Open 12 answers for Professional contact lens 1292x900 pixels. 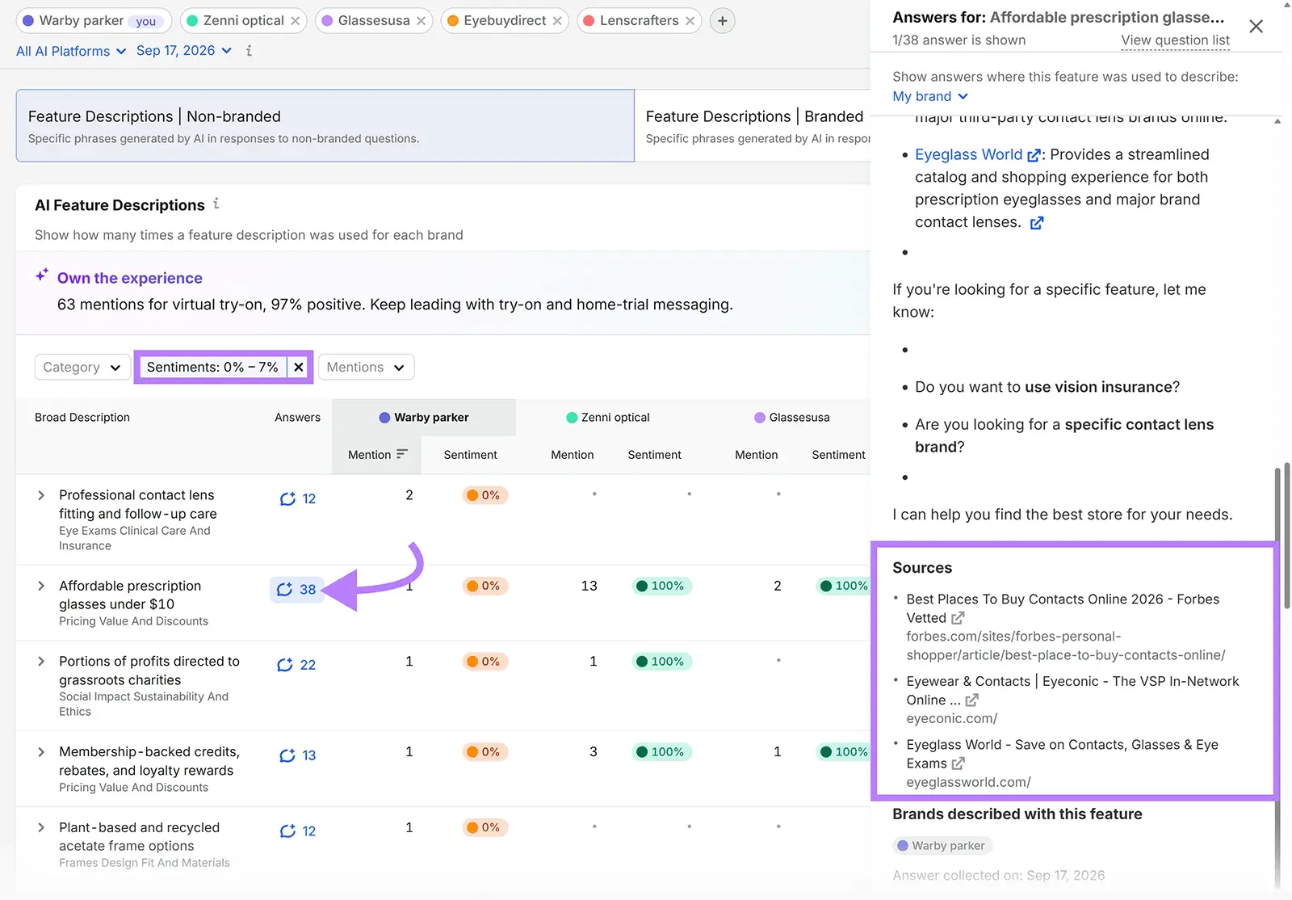click(x=298, y=499)
